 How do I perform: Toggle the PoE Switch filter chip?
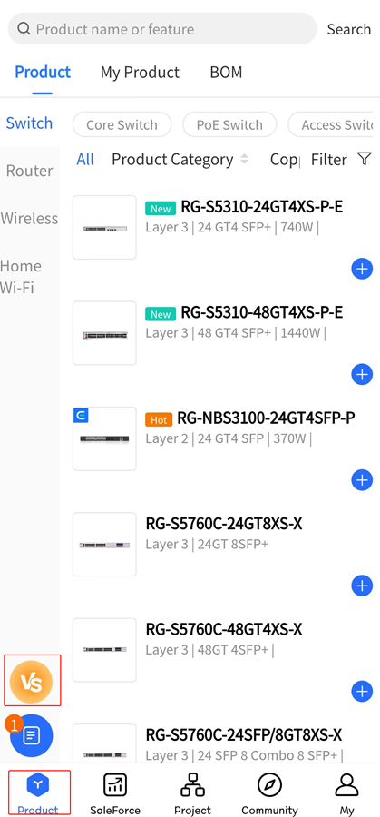point(229,125)
